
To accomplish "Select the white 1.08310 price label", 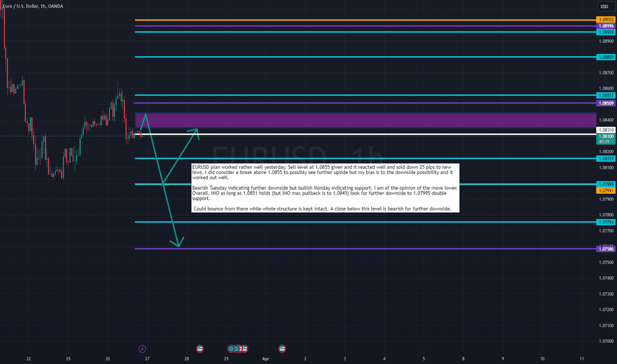I will click(606, 130).
